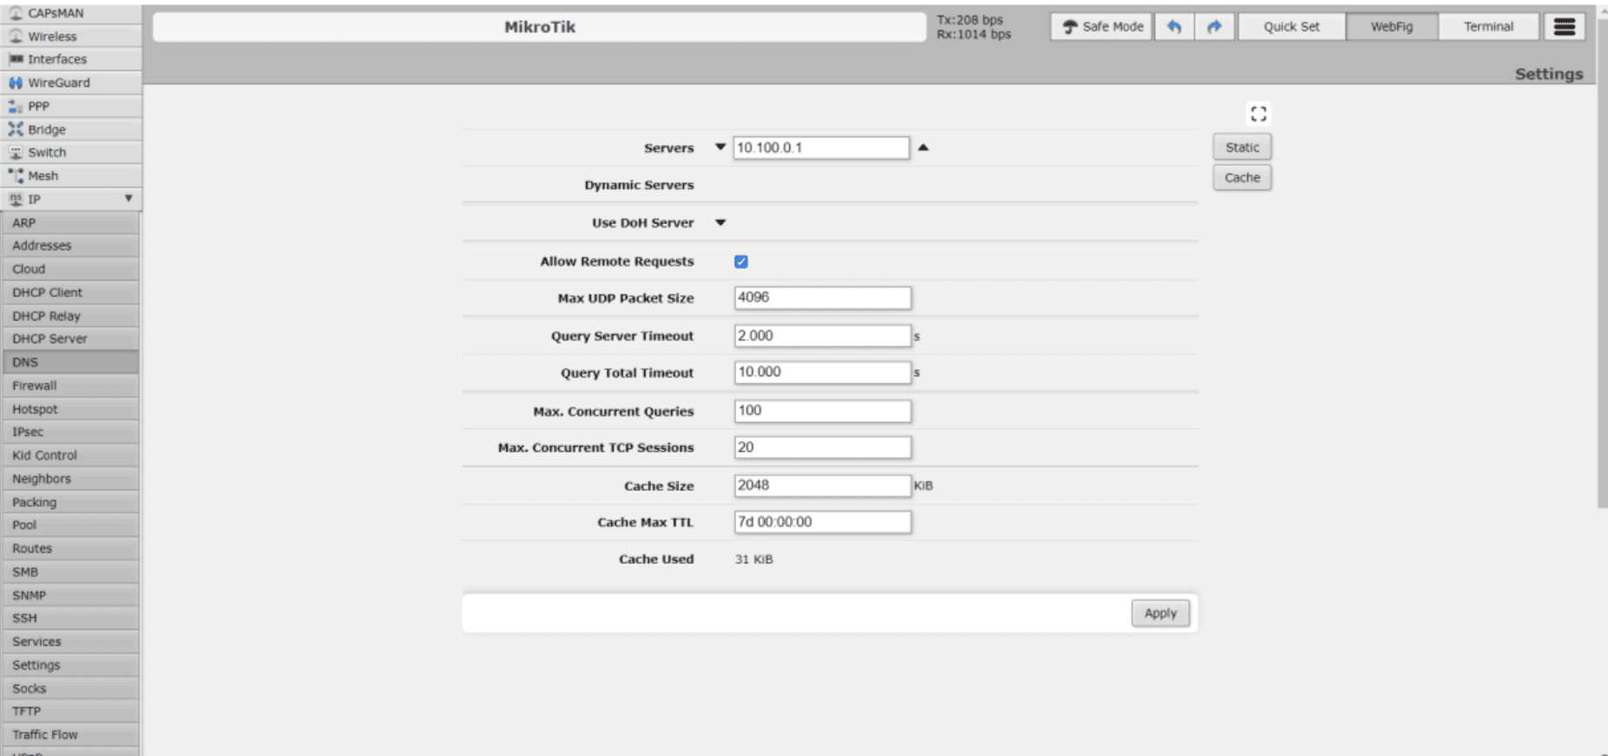This screenshot has width=1608, height=756.
Task: Switch to the Quick Set tab
Action: coord(1291,27)
